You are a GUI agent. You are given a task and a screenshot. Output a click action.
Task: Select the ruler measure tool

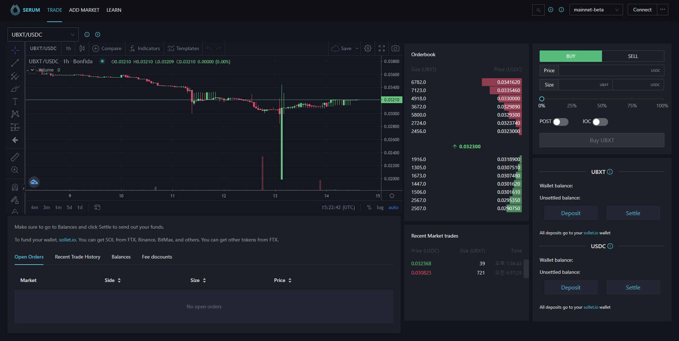point(15,157)
